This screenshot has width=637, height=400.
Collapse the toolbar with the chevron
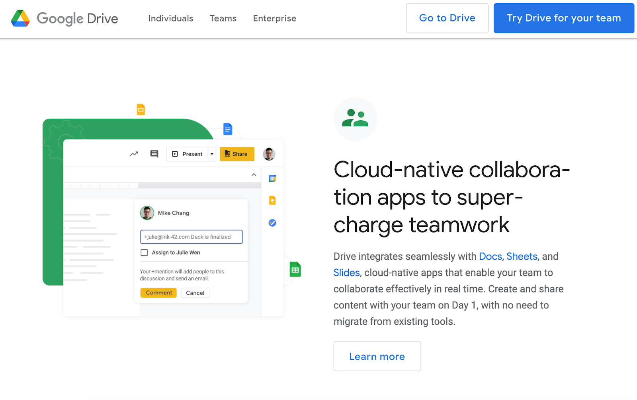coord(254,175)
